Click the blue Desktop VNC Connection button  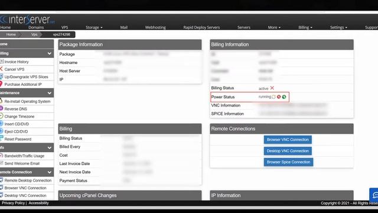coord(288,151)
